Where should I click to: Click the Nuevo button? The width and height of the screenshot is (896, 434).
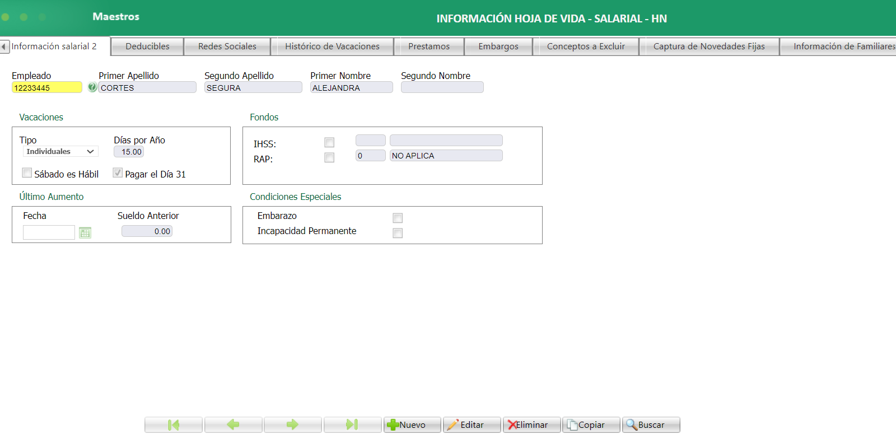pos(412,425)
